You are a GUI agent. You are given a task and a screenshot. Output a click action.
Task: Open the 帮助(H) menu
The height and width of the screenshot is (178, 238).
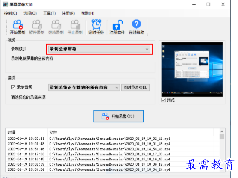pyautogui.click(x=88, y=13)
